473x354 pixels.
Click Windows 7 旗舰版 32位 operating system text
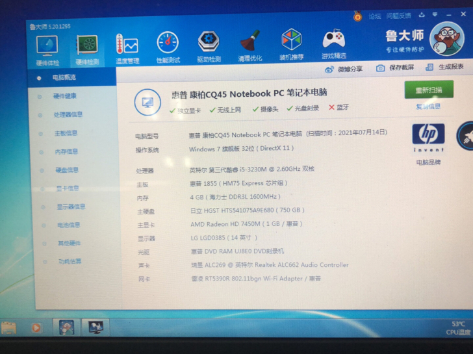tap(241, 149)
